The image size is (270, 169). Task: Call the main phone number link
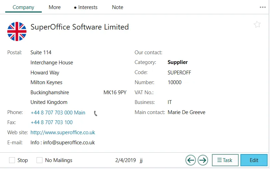pyautogui.click(x=58, y=113)
